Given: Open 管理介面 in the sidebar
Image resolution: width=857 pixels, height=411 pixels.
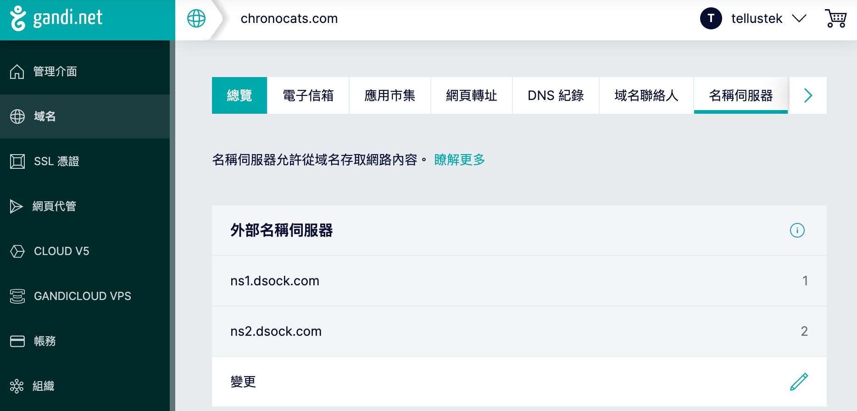Looking at the screenshot, I should point(85,72).
